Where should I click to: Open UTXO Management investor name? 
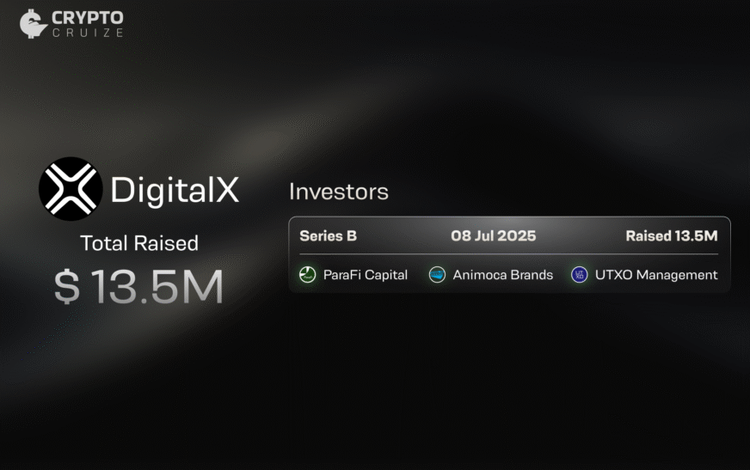click(x=655, y=275)
